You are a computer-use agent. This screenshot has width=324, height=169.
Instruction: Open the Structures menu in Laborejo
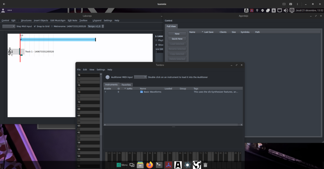point(26,20)
